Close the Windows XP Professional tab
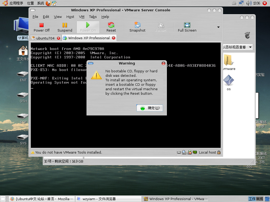The image size is (270, 202). pyautogui.click(x=114, y=38)
